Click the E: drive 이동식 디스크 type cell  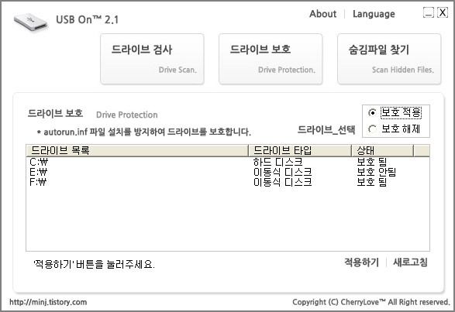click(x=283, y=172)
